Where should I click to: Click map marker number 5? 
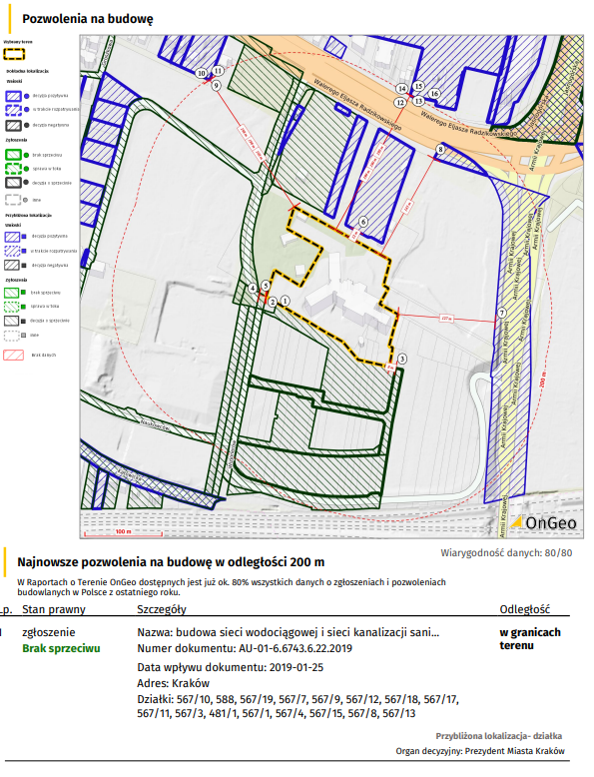pyautogui.click(x=266, y=286)
